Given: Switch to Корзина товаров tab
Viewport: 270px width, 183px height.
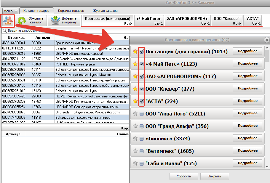Looking at the screenshot, I should (71, 11).
